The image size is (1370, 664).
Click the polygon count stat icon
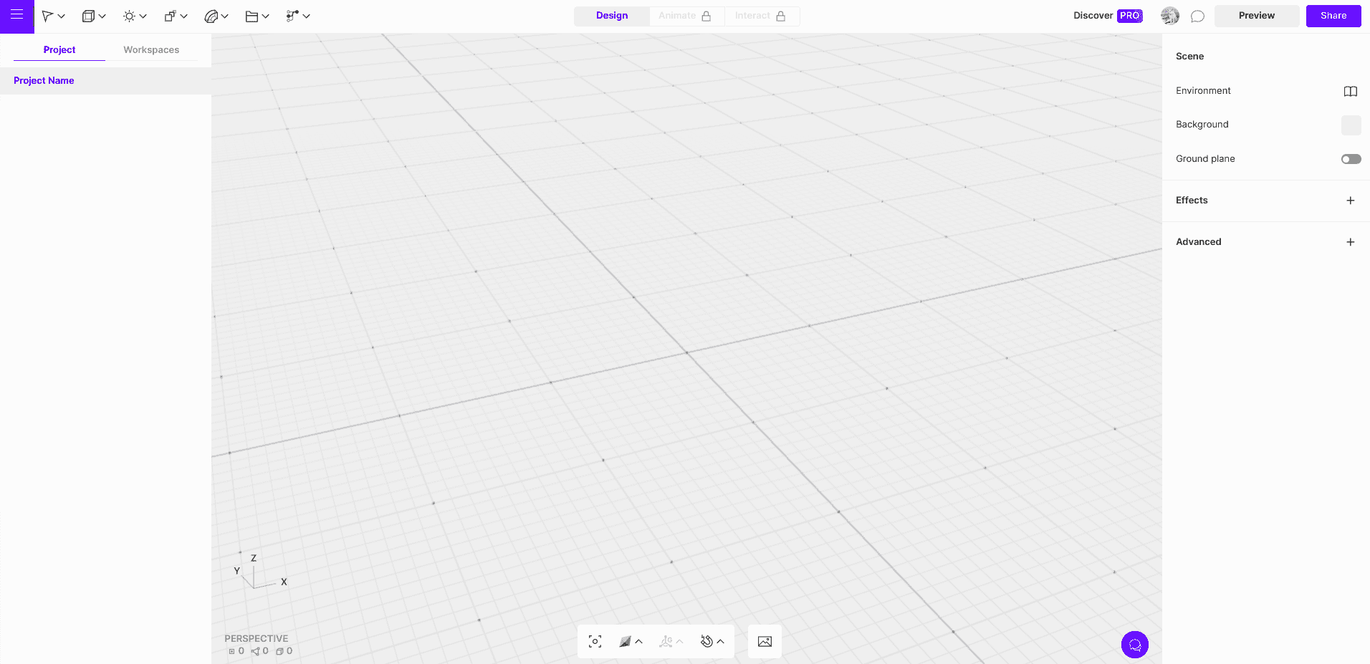(x=255, y=652)
